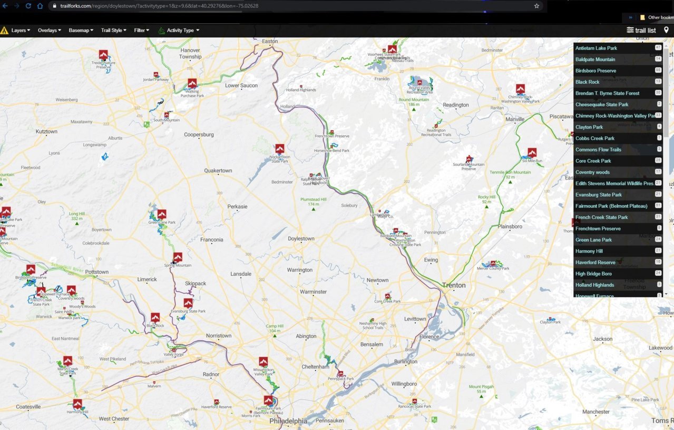Open the Overlays dropdown menu
The image size is (674, 430).
(x=50, y=31)
